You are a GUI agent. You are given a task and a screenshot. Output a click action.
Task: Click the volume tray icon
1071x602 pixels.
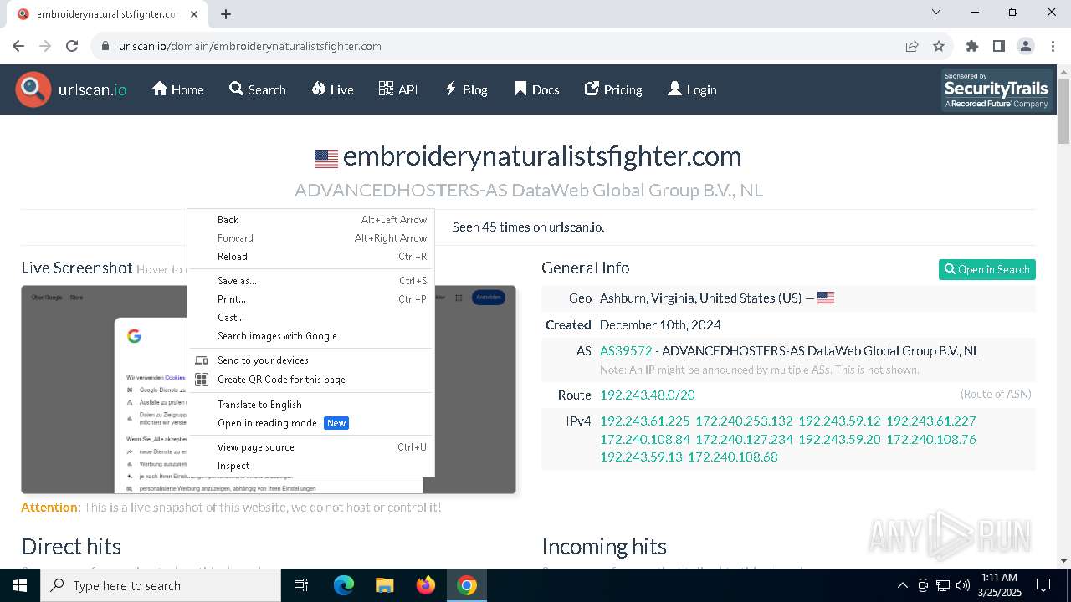tap(963, 585)
